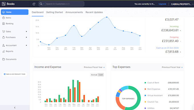Click the Oct 2024 cash flow point
Image resolution: width=194 pixels, height=110 pixels.
[x=140, y=36]
